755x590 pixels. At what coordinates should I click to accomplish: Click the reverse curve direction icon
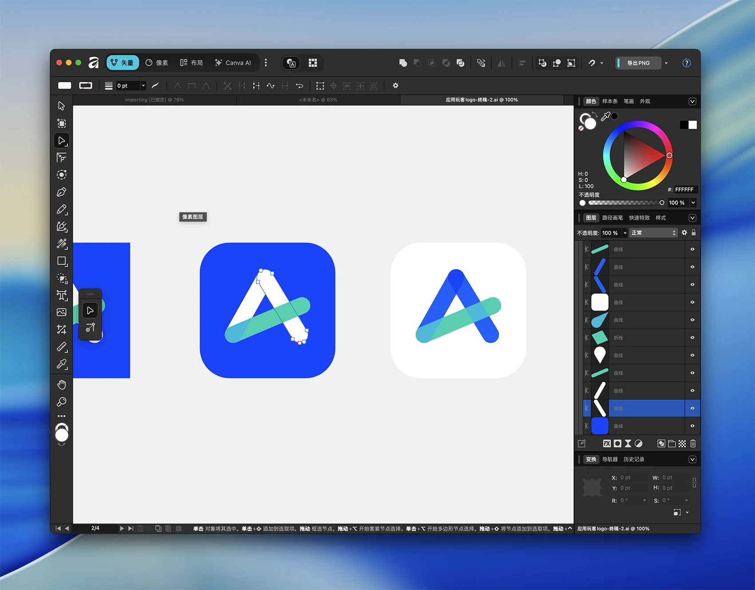click(x=299, y=86)
